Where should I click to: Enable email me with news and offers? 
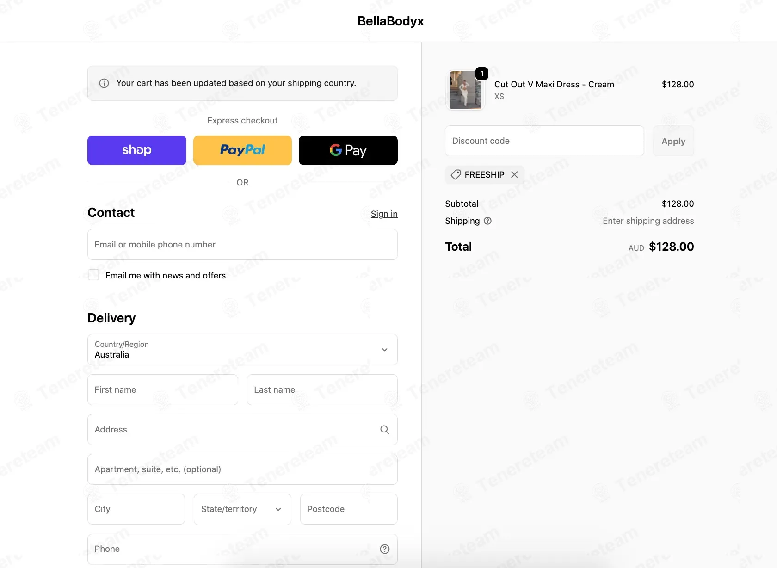[93, 275]
